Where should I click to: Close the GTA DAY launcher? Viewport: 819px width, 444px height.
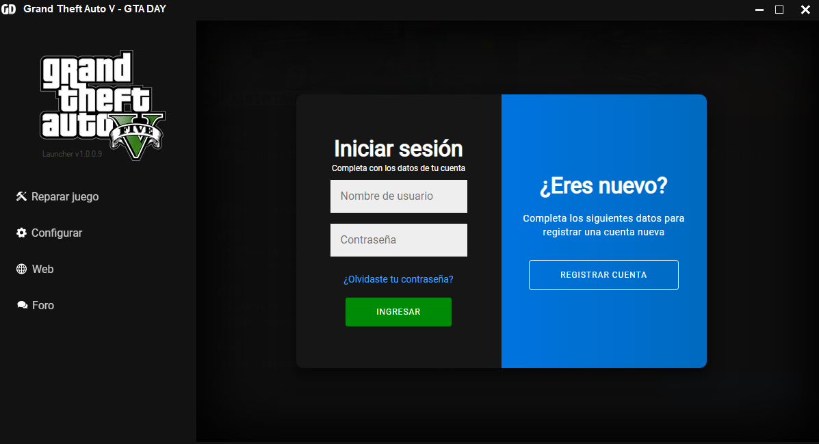[805, 10]
